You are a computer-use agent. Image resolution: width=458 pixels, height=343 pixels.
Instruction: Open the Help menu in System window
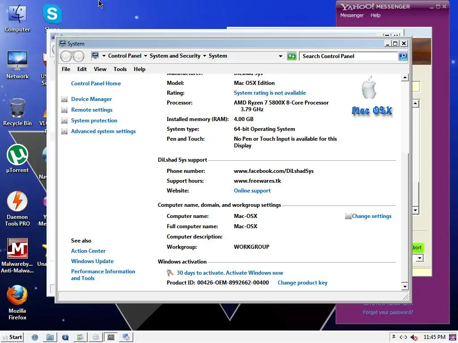click(140, 69)
